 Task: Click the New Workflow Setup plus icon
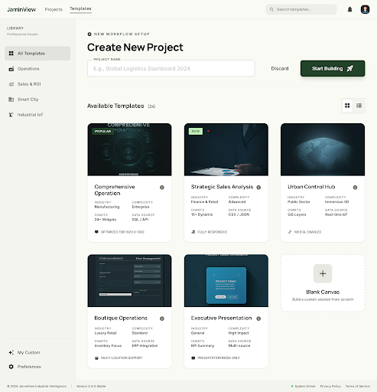pyautogui.click(x=89, y=34)
